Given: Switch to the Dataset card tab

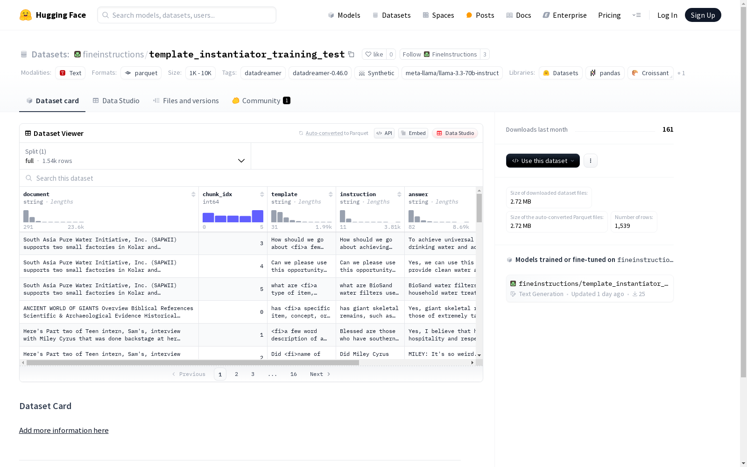Looking at the screenshot, I should [52, 101].
